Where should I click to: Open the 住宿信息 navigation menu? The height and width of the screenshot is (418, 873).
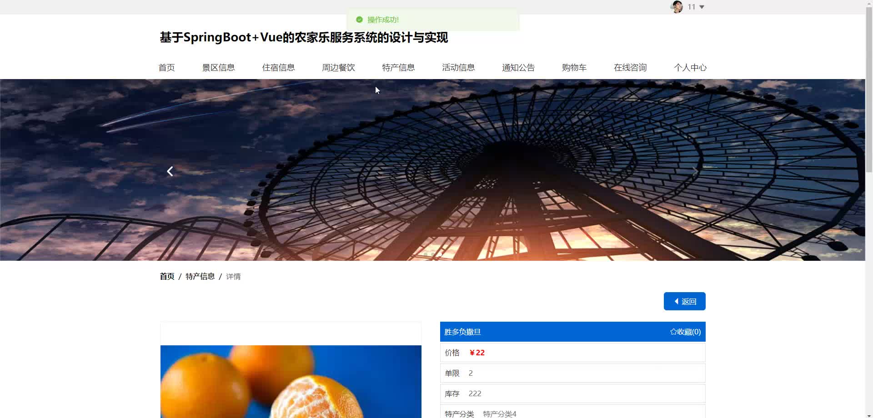click(278, 68)
